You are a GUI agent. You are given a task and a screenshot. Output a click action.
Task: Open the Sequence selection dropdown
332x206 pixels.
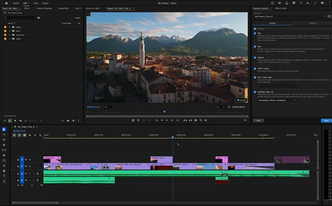click(x=289, y=16)
